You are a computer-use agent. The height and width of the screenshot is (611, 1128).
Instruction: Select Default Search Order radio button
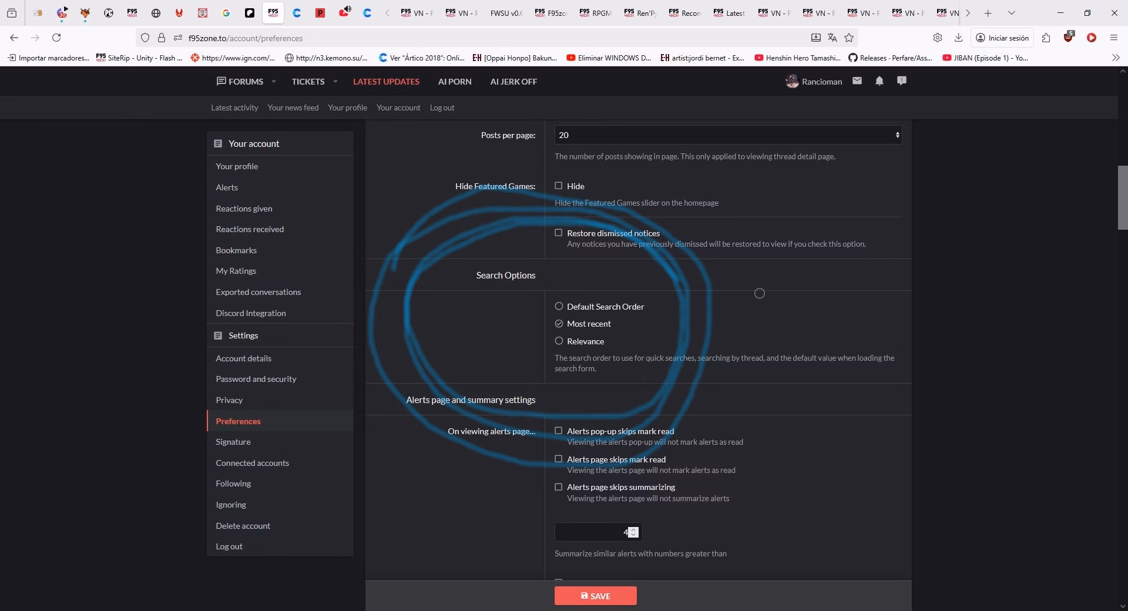(x=559, y=306)
